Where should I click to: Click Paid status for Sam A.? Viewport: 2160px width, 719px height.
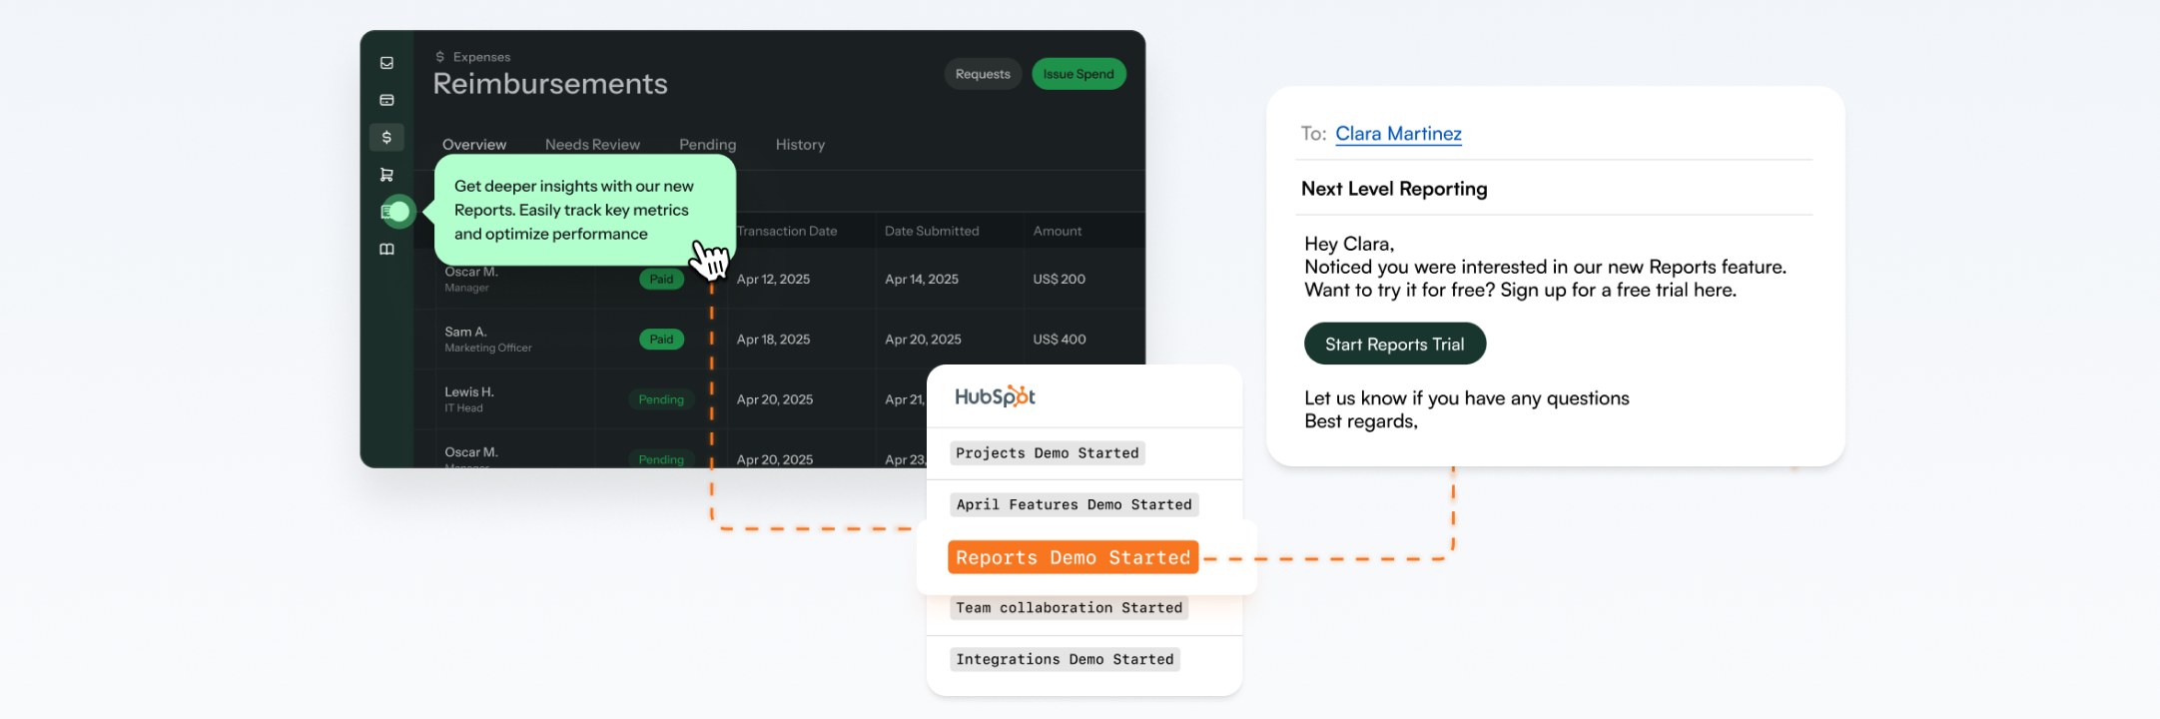click(x=661, y=340)
